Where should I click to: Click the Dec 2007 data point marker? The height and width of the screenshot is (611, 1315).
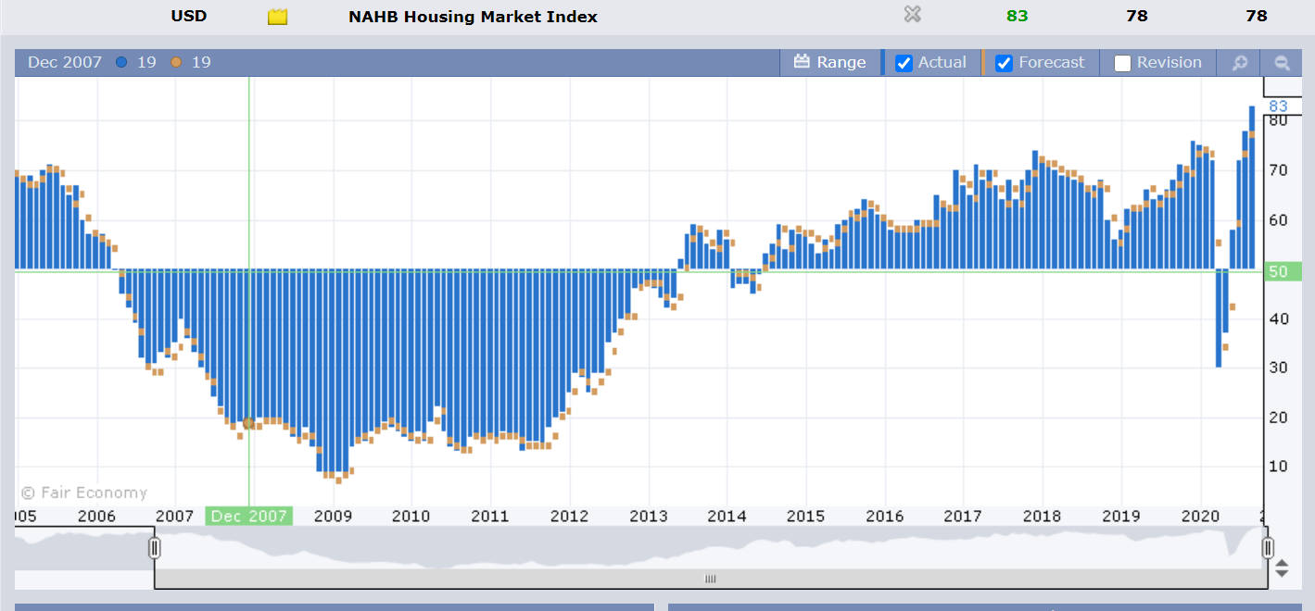point(248,423)
